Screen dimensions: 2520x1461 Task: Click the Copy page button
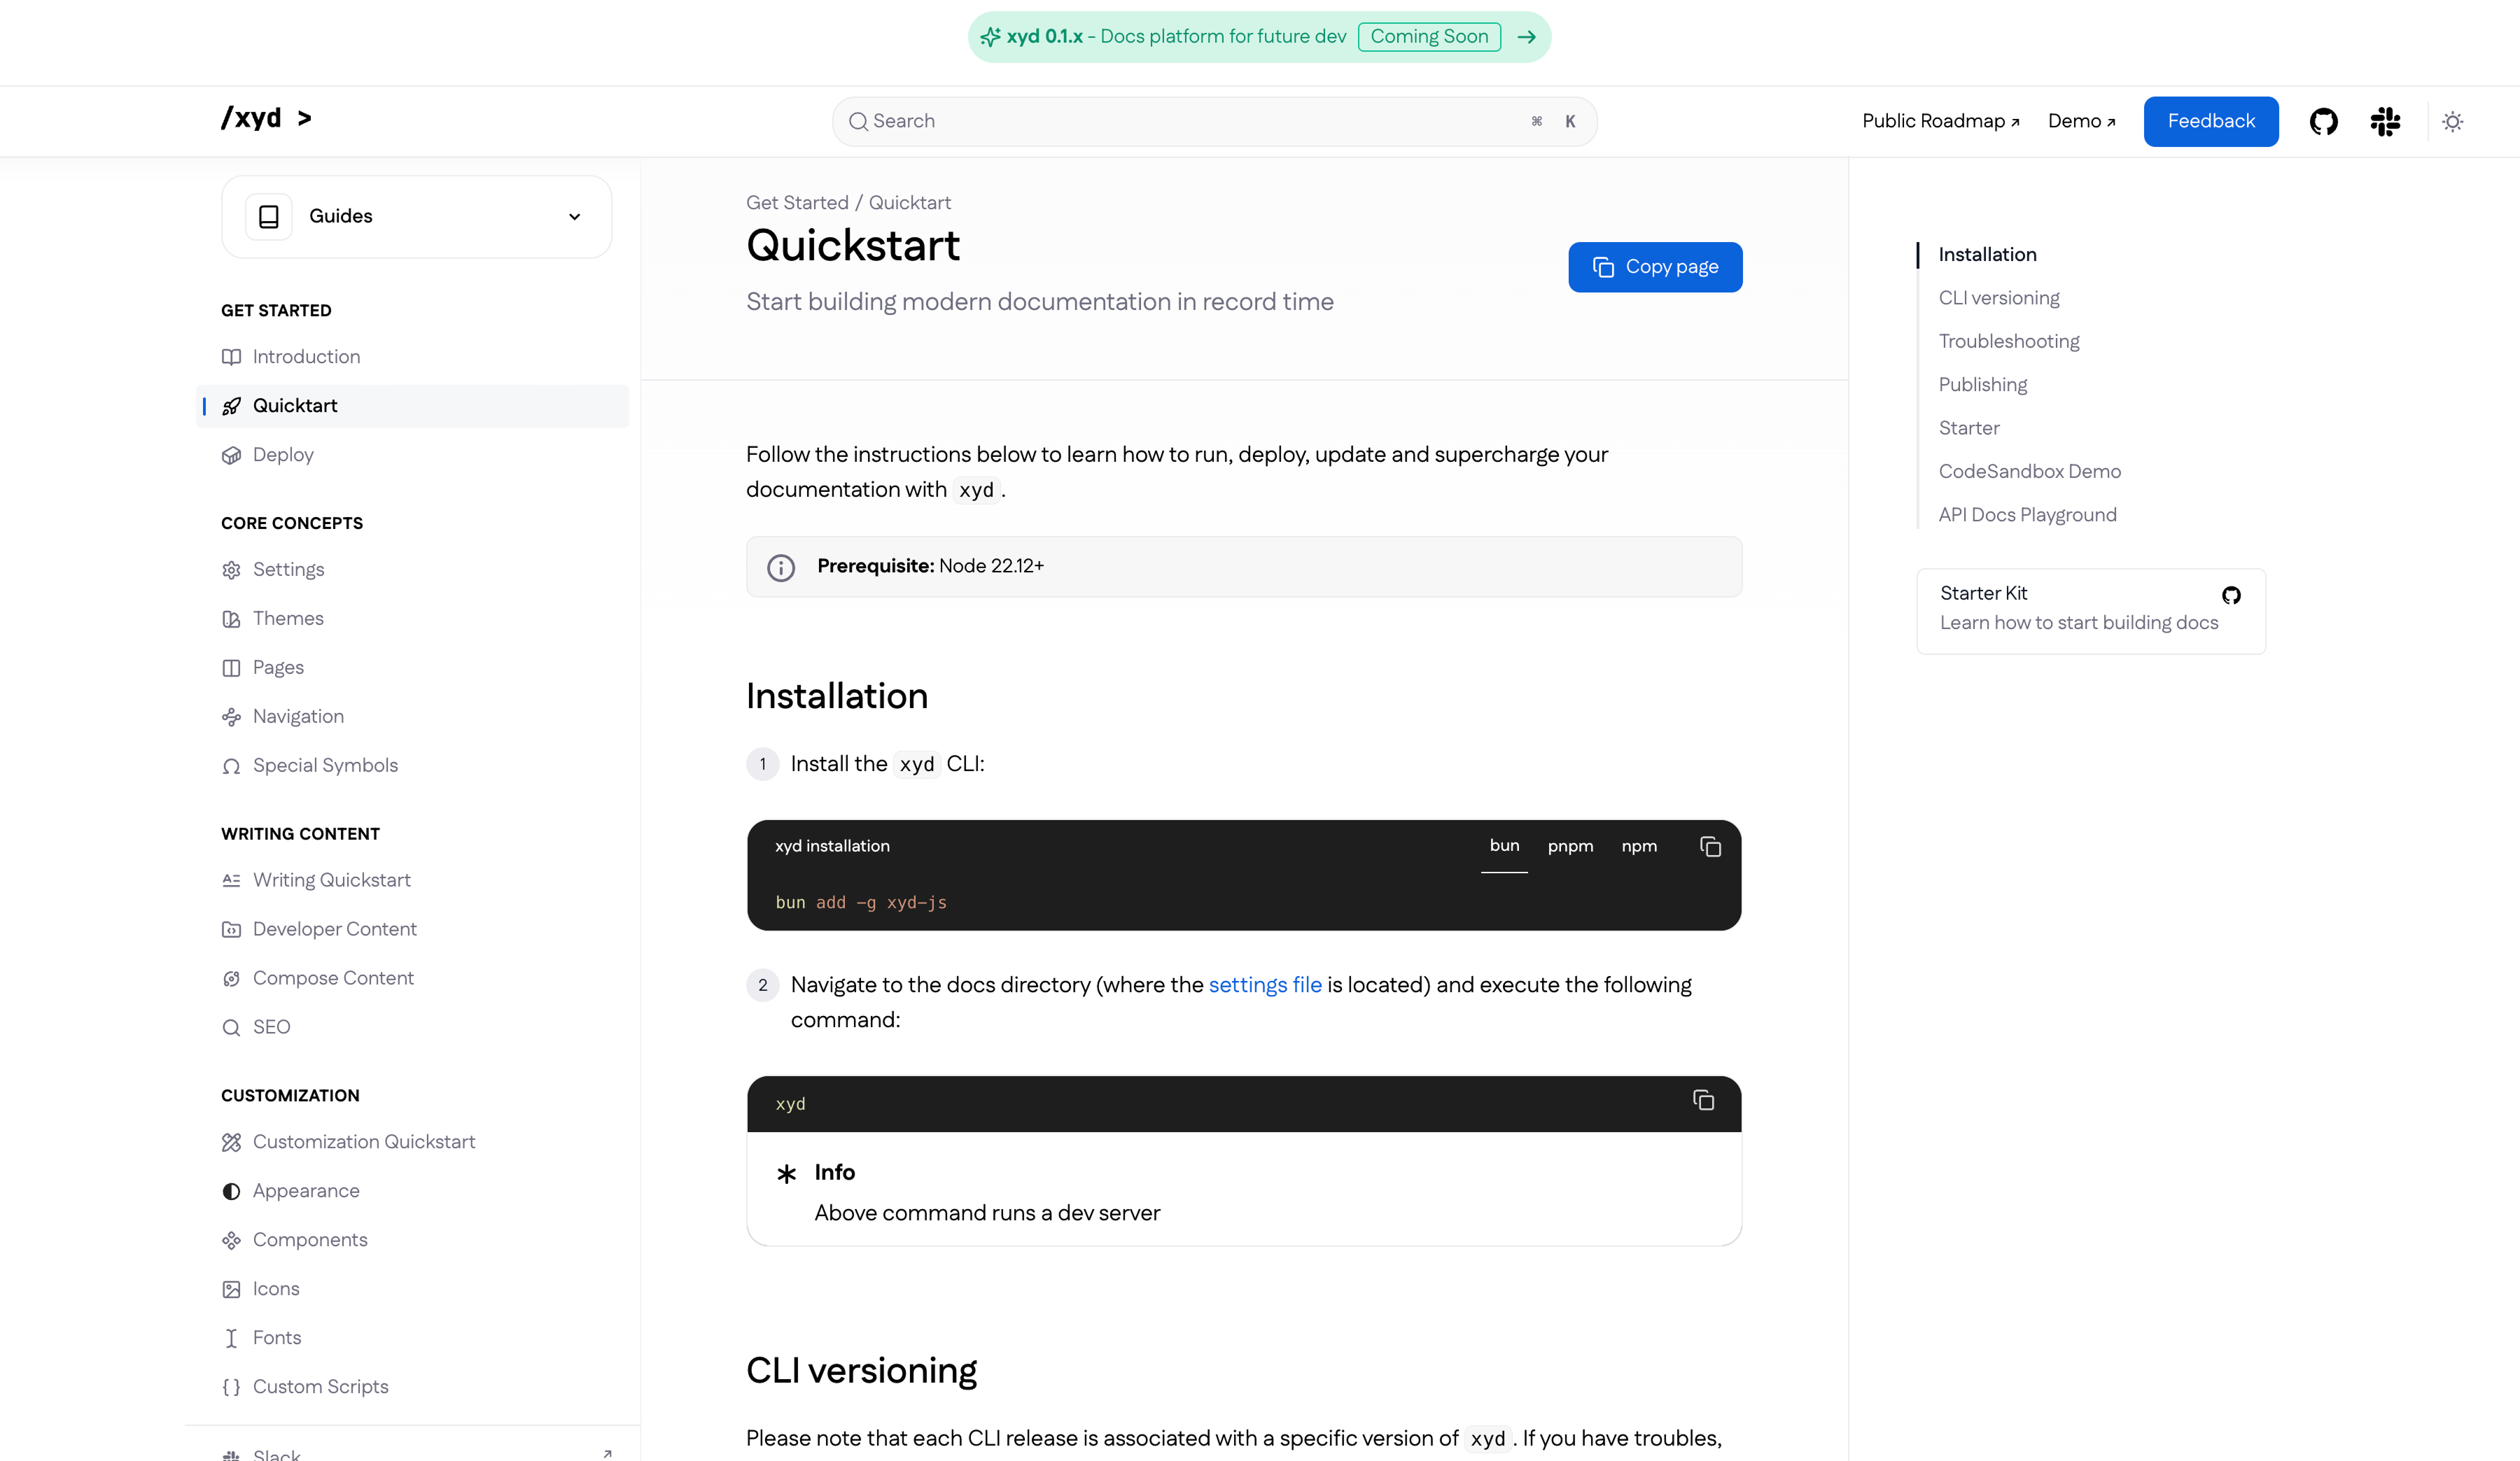pyautogui.click(x=1655, y=267)
